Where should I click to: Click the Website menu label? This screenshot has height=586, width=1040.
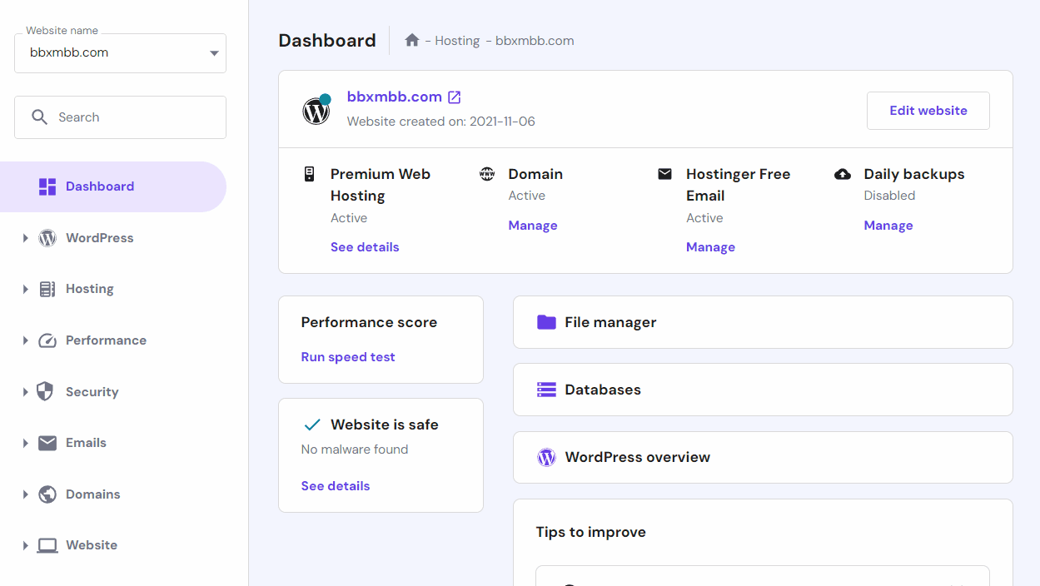(x=92, y=545)
